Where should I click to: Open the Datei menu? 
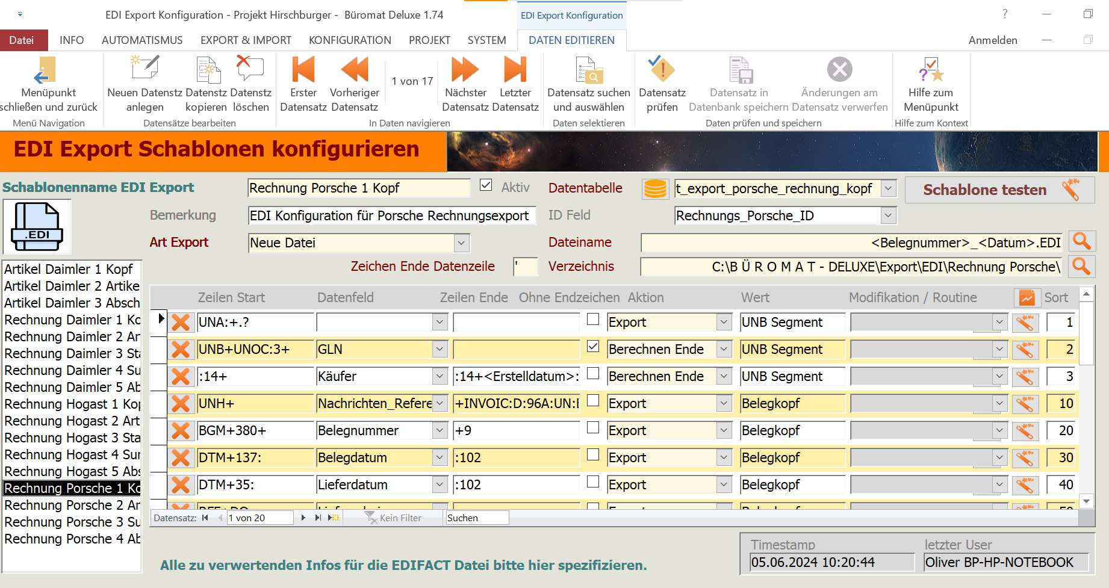(22, 40)
